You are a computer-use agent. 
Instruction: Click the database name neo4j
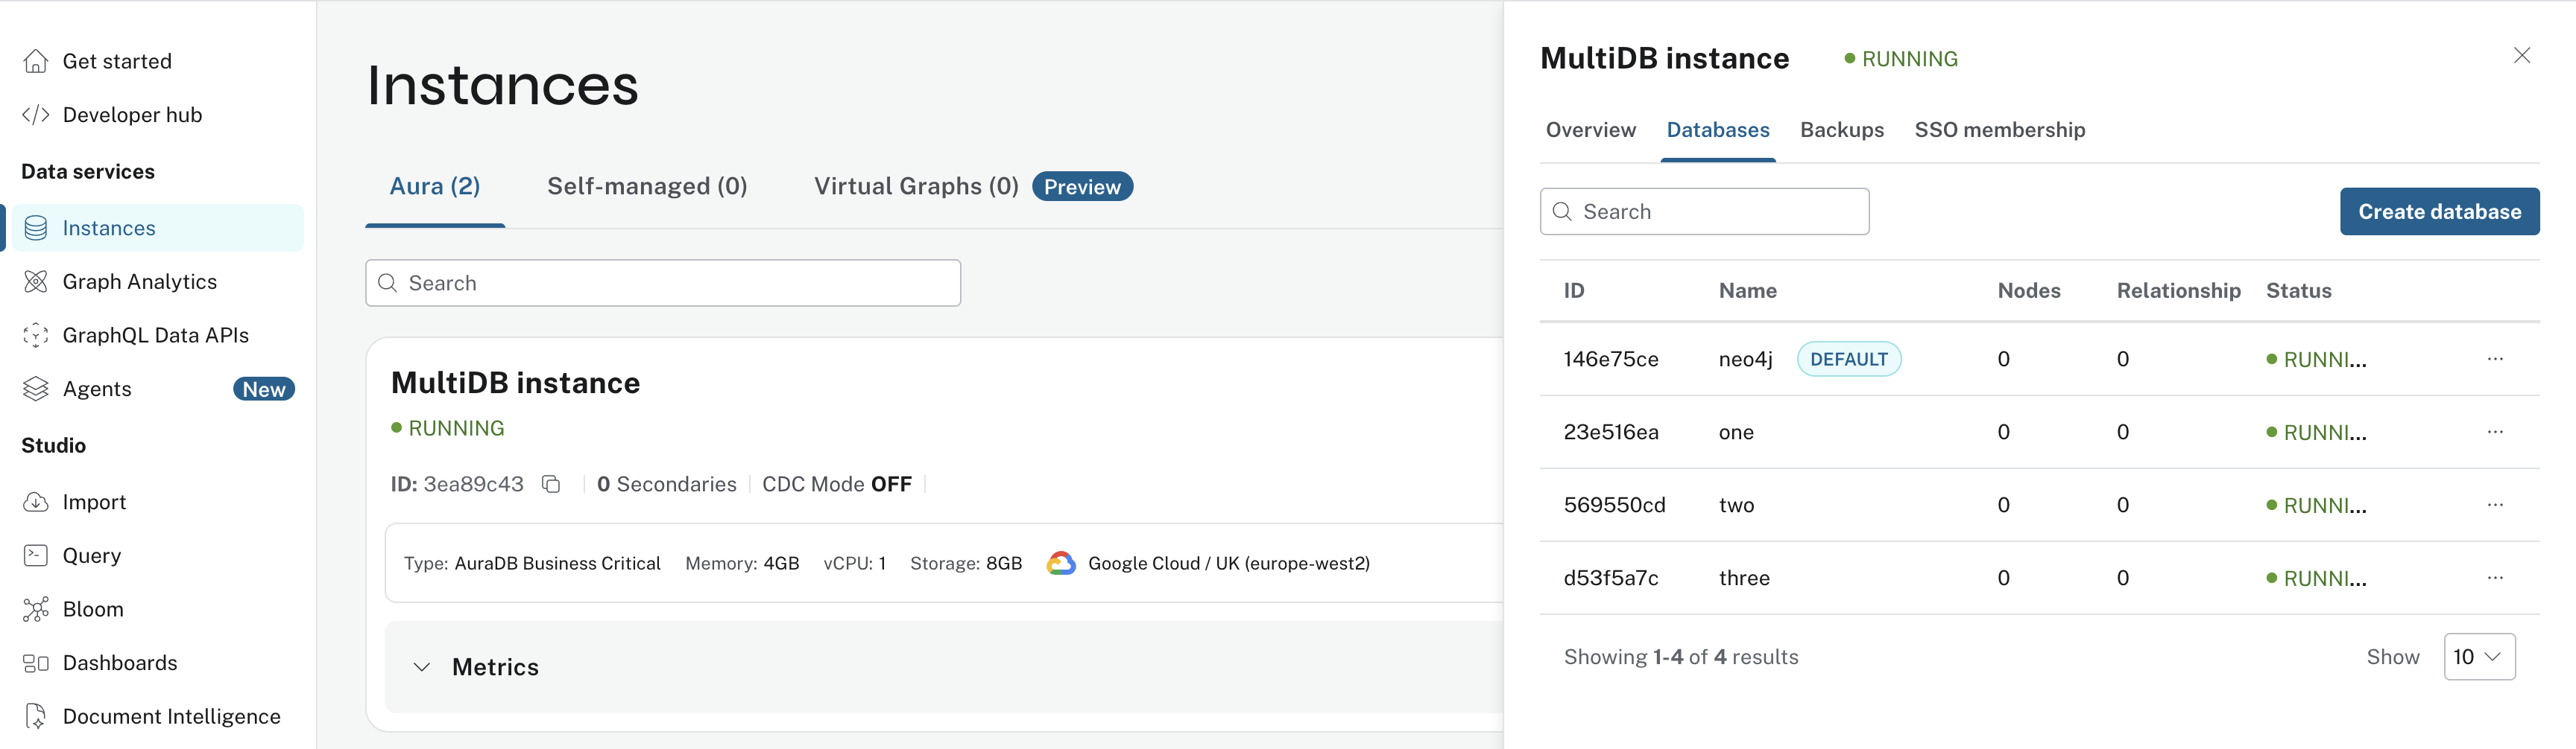[1745, 359]
